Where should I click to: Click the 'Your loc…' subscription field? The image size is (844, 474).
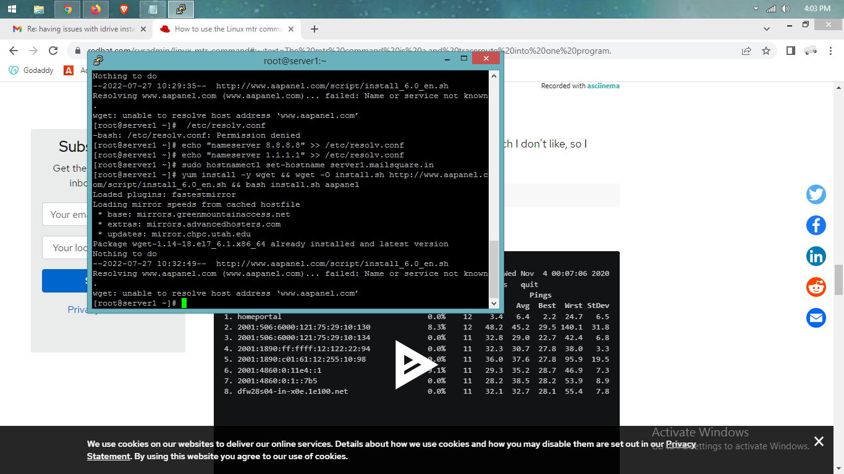coord(65,247)
